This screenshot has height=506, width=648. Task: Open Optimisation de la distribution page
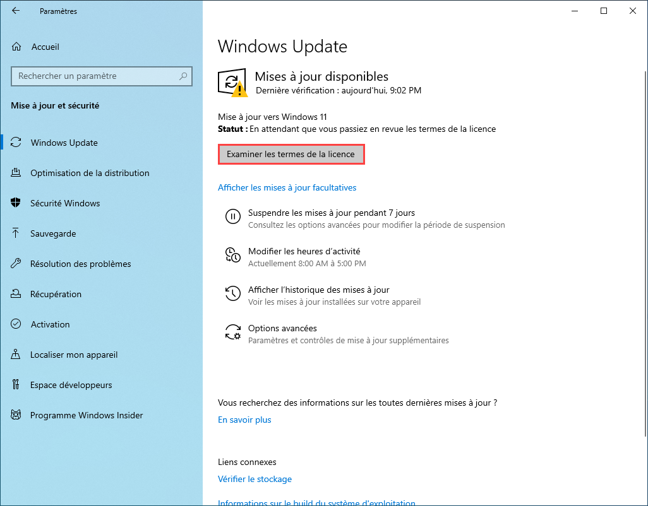point(90,172)
